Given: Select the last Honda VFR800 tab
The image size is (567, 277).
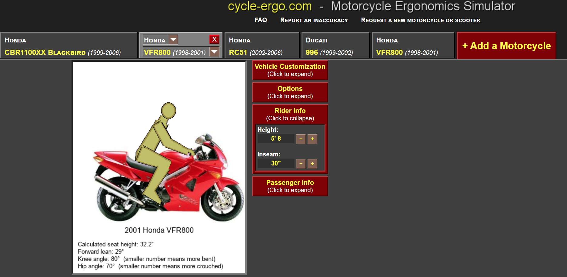Looking at the screenshot, I should (x=413, y=45).
